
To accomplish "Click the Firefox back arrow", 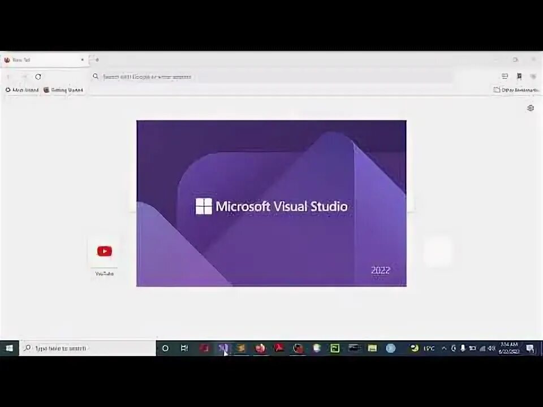I will pyautogui.click(x=8, y=76).
